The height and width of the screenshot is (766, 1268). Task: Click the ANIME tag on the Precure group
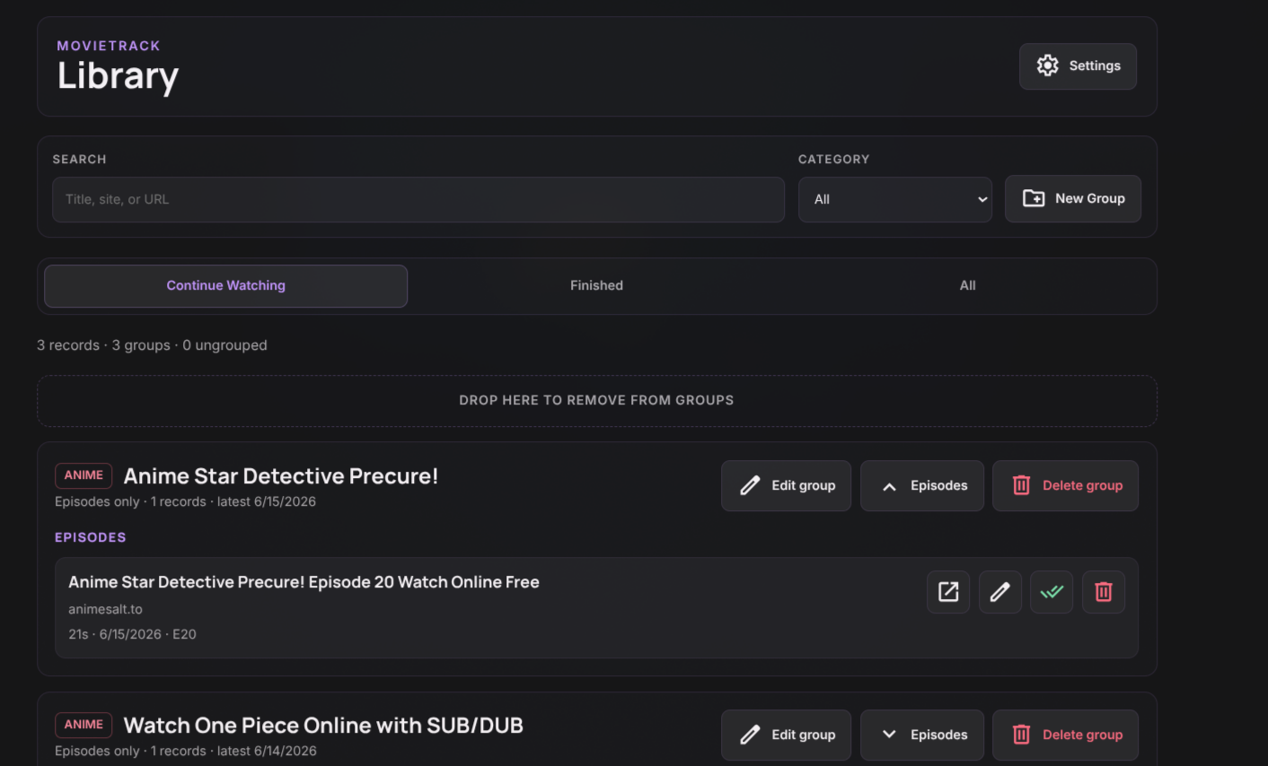pos(84,475)
